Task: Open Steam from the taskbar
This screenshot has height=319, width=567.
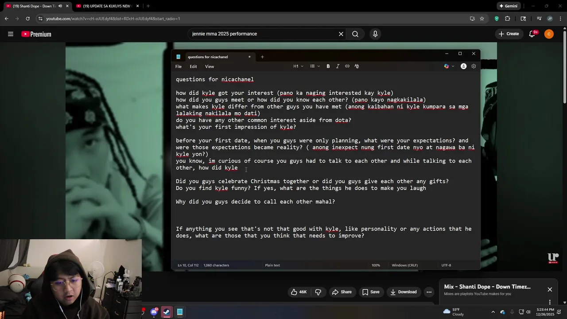Action: click(167, 312)
